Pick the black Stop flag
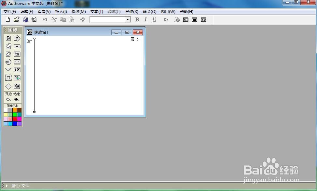Viewport: 317px width, 191px height. (17, 100)
